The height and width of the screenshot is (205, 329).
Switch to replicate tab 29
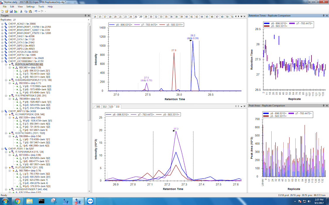[x=146, y=17]
